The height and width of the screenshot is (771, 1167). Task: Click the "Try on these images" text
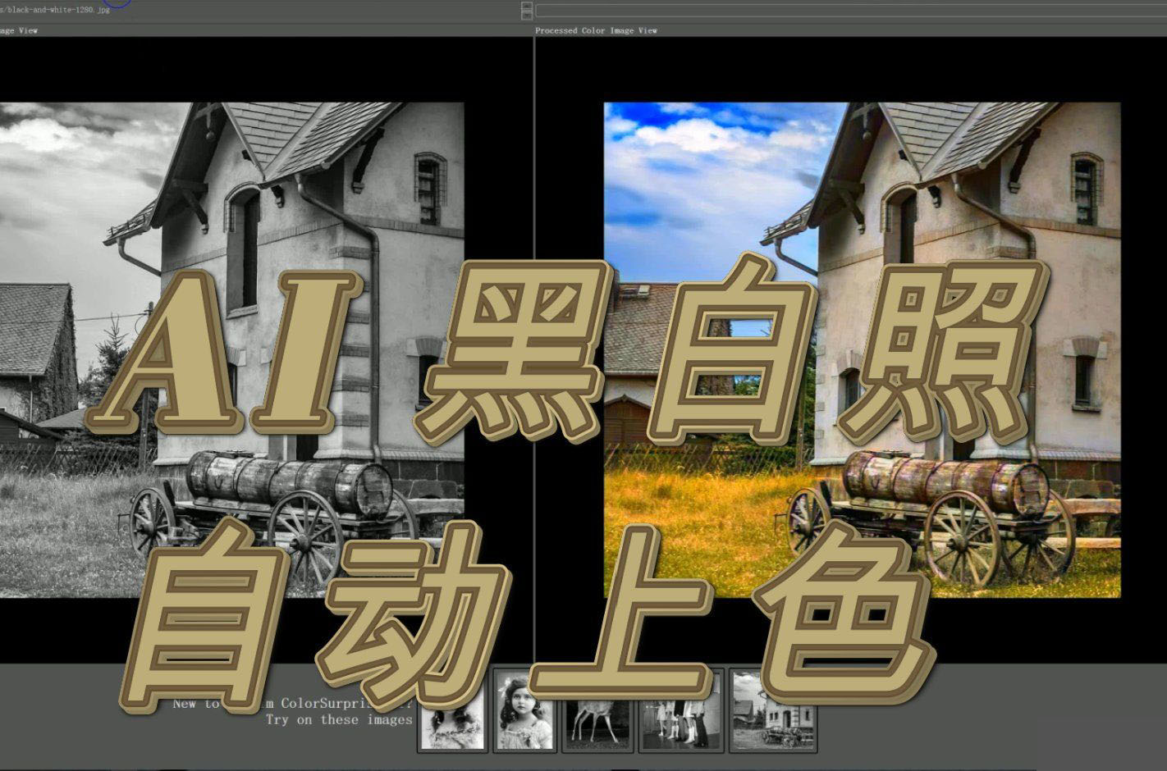(x=338, y=720)
